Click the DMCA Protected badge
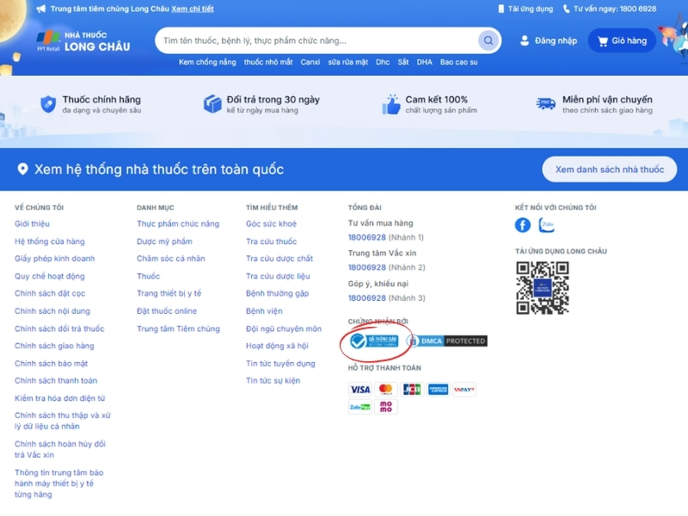This screenshot has width=688, height=516. point(446,341)
